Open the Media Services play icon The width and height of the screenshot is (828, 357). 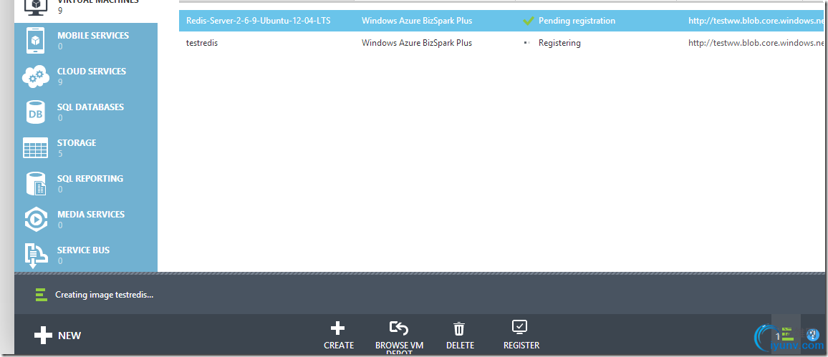[36, 220]
